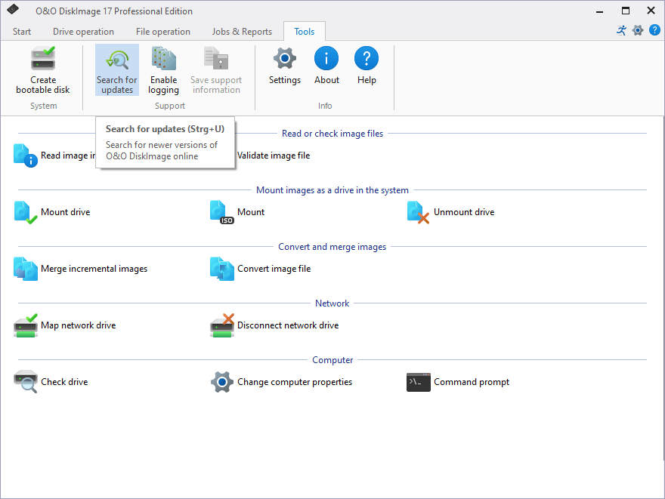Screen dimensions: 665x499
Task: Open the About info dialog
Action: pyautogui.click(x=326, y=59)
